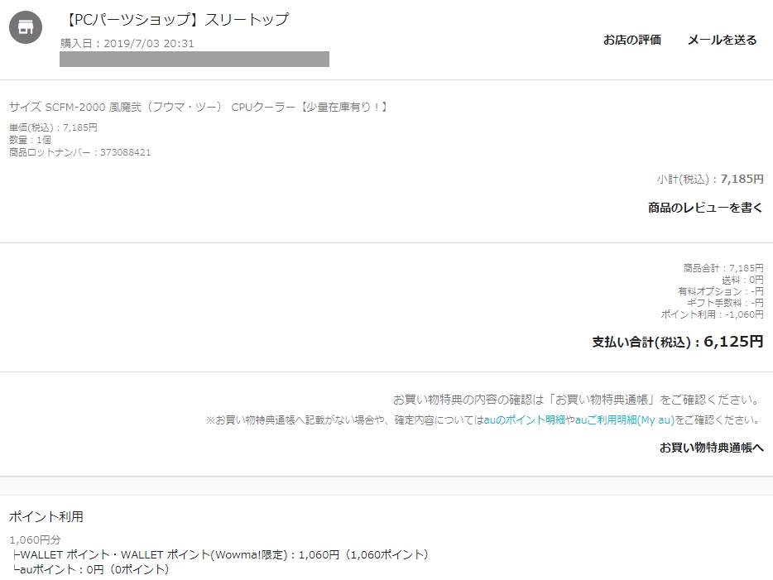Click 商品のレビューを書く to write a review

coord(705,208)
